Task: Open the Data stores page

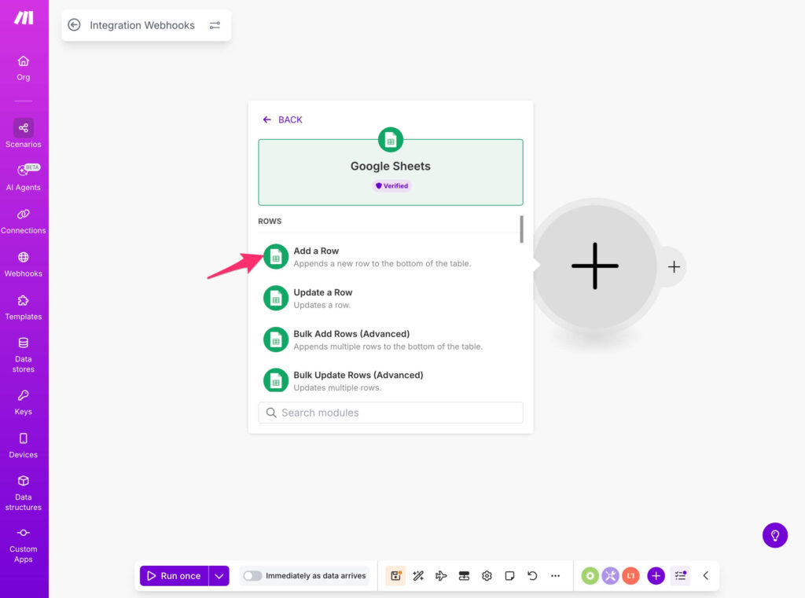Action: pyautogui.click(x=24, y=353)
